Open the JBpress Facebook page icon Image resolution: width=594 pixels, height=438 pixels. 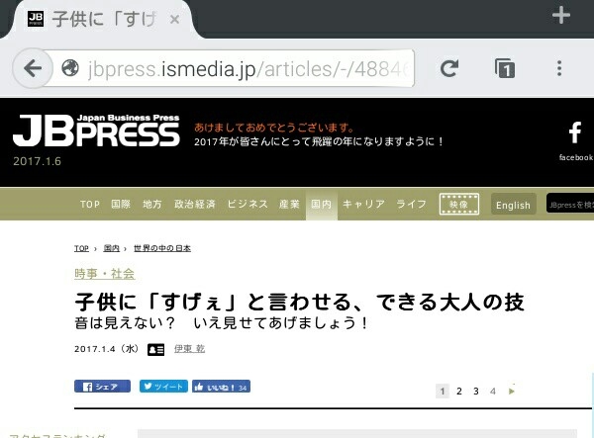click(x=575, y=140)
